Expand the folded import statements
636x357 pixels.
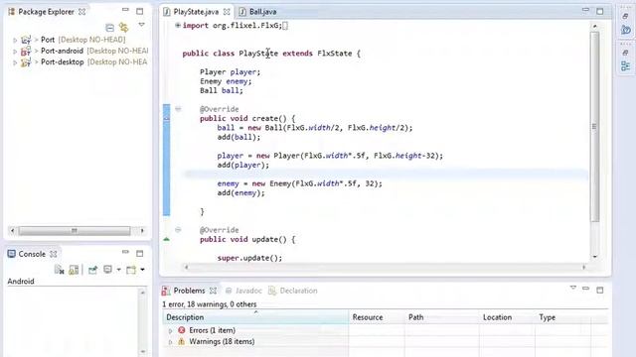(x=178, y=25)
